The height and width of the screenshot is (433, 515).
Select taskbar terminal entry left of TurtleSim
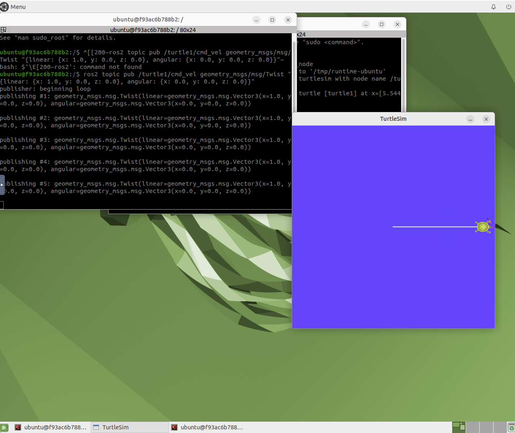click(x=51, y=427)
